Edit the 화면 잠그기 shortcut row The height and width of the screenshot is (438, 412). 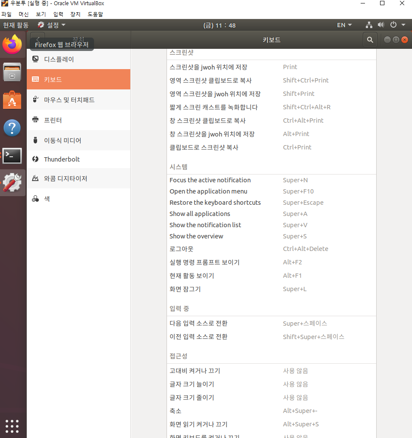click(271, 289)
